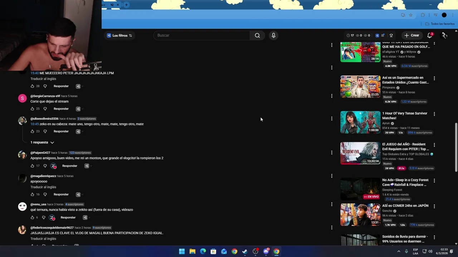This screenshot has height=257, width=458.
Task: Launch Steam from the taskbar
Action: click(245, 251)
